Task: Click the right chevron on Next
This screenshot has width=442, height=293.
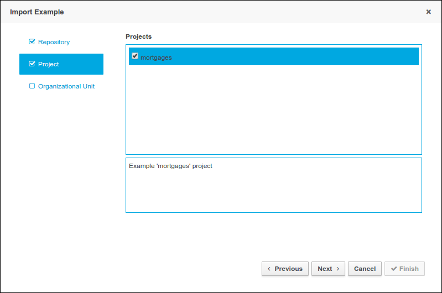Action: coord(337,269)
